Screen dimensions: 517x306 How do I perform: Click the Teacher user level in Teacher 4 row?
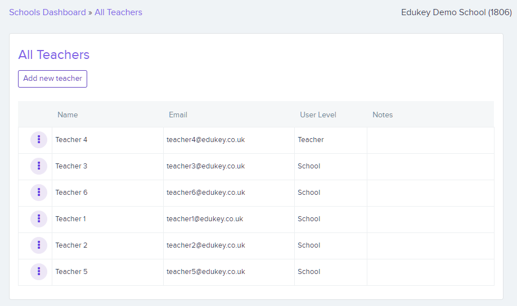pos(311,140)
